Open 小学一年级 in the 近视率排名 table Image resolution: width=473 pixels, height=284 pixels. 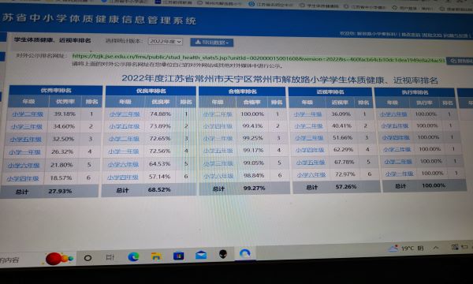(x=307, y=114)
